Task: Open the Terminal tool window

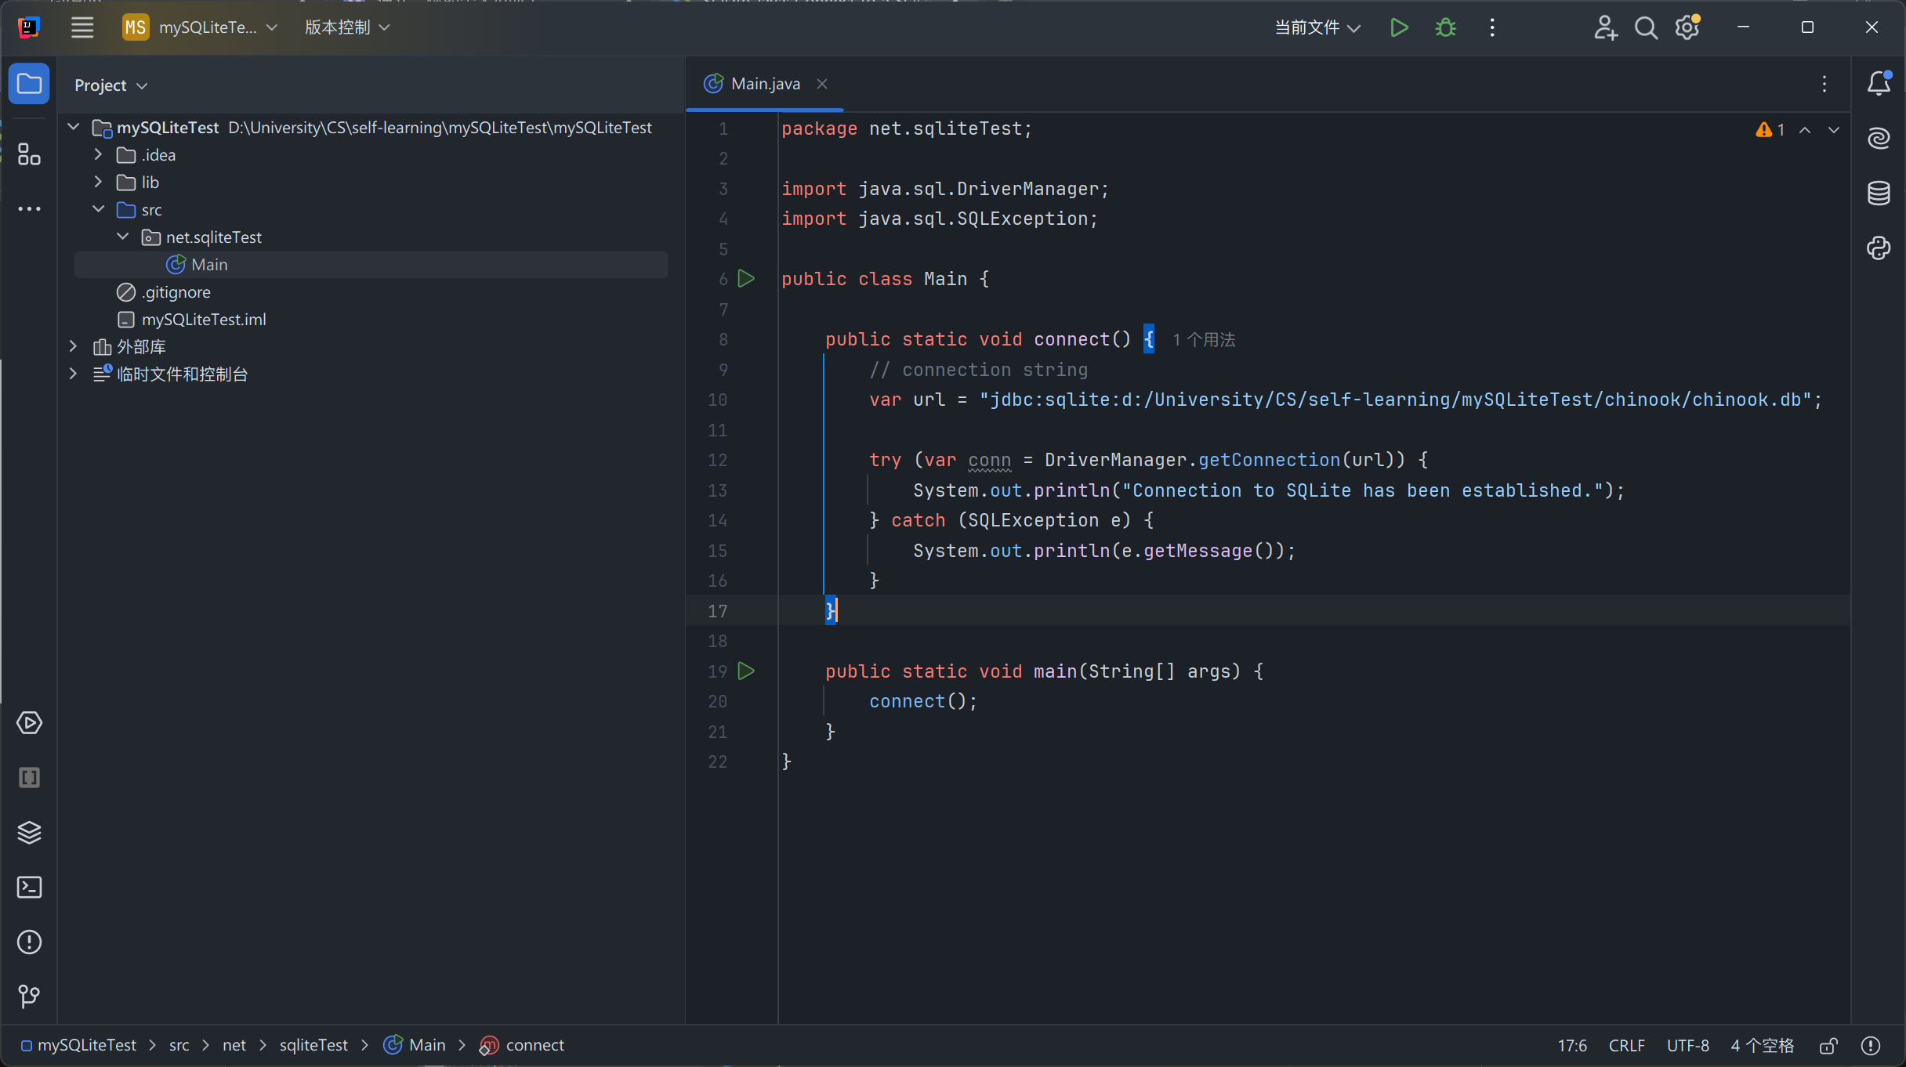Action: [29, 887]
